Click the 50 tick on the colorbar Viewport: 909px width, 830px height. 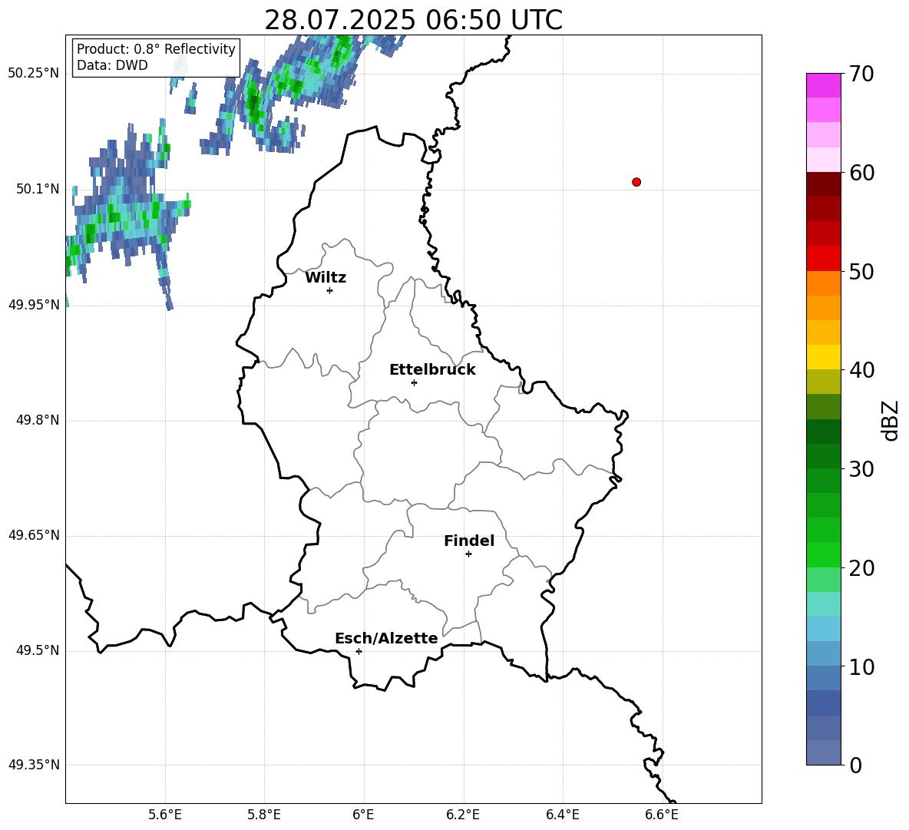tap(861, 272)
